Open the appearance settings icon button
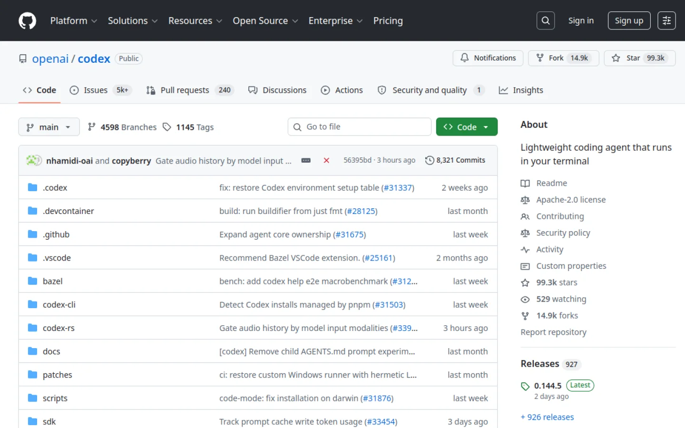Image resolution: width=685 pixels, height=428 pixels. 666,20
